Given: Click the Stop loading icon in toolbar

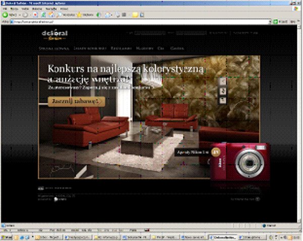Looking at the screenshot, I should tap(35, 15).
